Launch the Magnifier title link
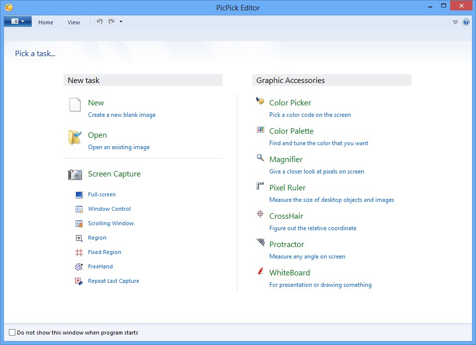The image size is (476, 345). pos(286,160)
